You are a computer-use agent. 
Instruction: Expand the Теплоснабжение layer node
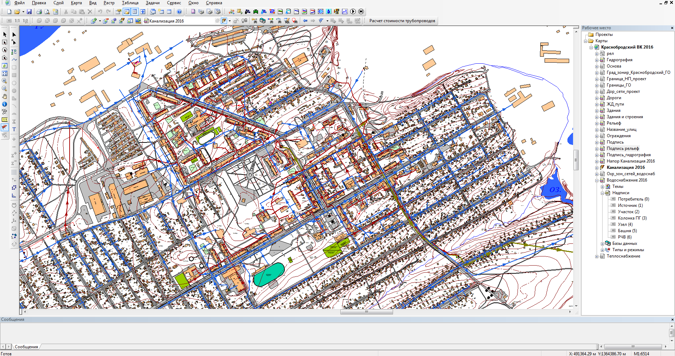point(597,256)
